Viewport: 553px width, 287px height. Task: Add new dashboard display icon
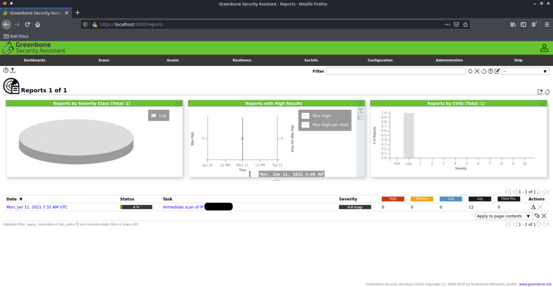[540, 92]
